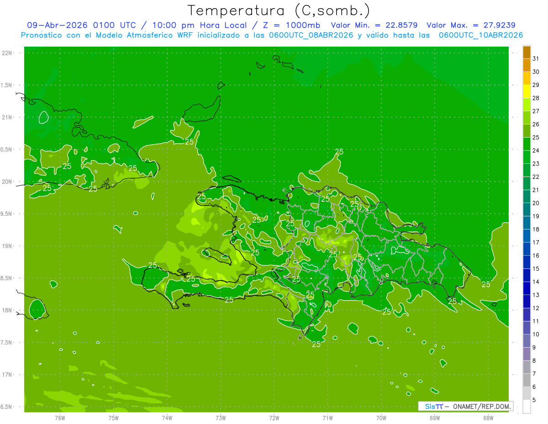Viewport: 548px width, 424px height.
Task: Pick the dark orange swatch above 31
Action: [527, 52]
